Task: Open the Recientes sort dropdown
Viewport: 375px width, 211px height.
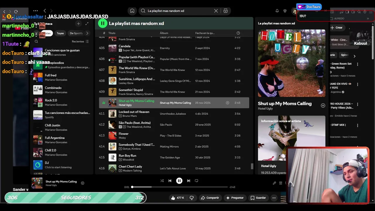Action: (x=80, y=42)
